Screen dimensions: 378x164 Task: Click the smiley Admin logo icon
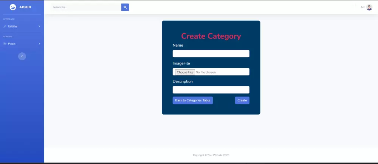tap(13, 7)
